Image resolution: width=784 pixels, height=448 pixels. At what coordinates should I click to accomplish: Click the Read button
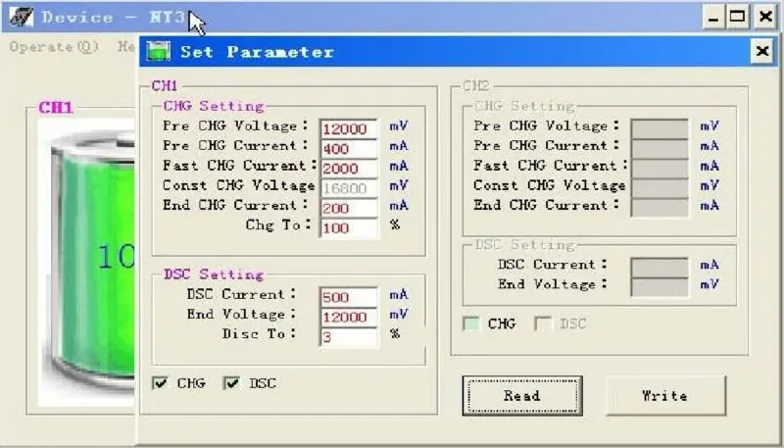pos(522,395)
